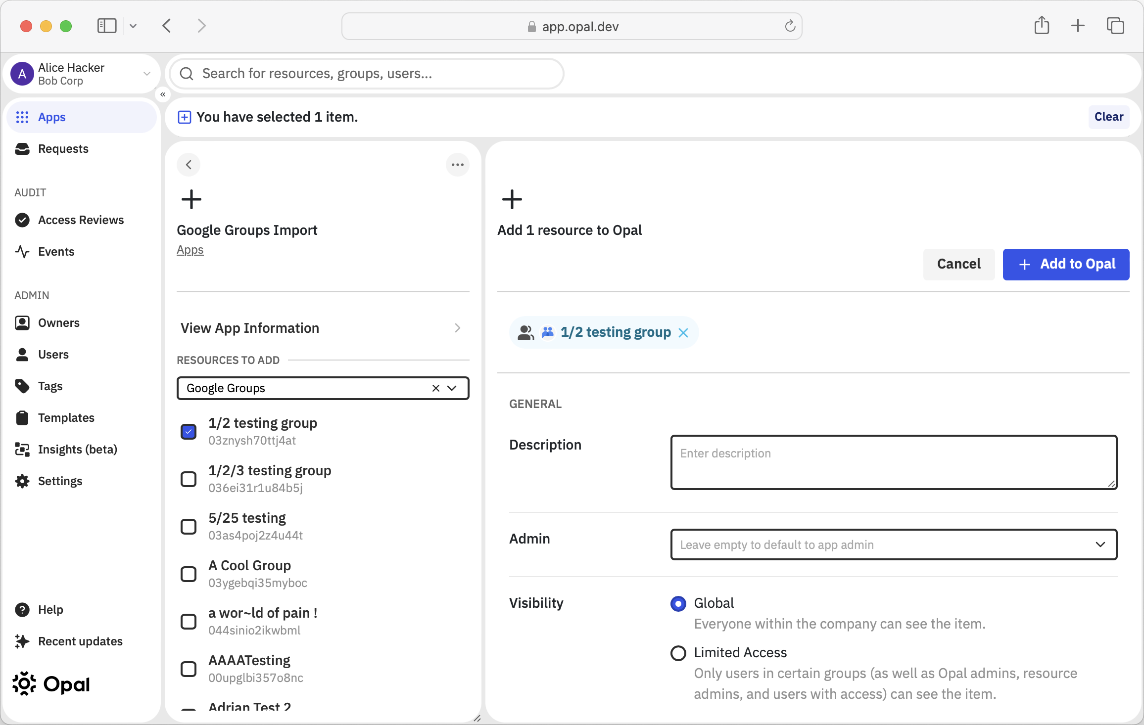
Task: Click the Settings gear icon
Action: pyautogui.click(x=22, y=481)
